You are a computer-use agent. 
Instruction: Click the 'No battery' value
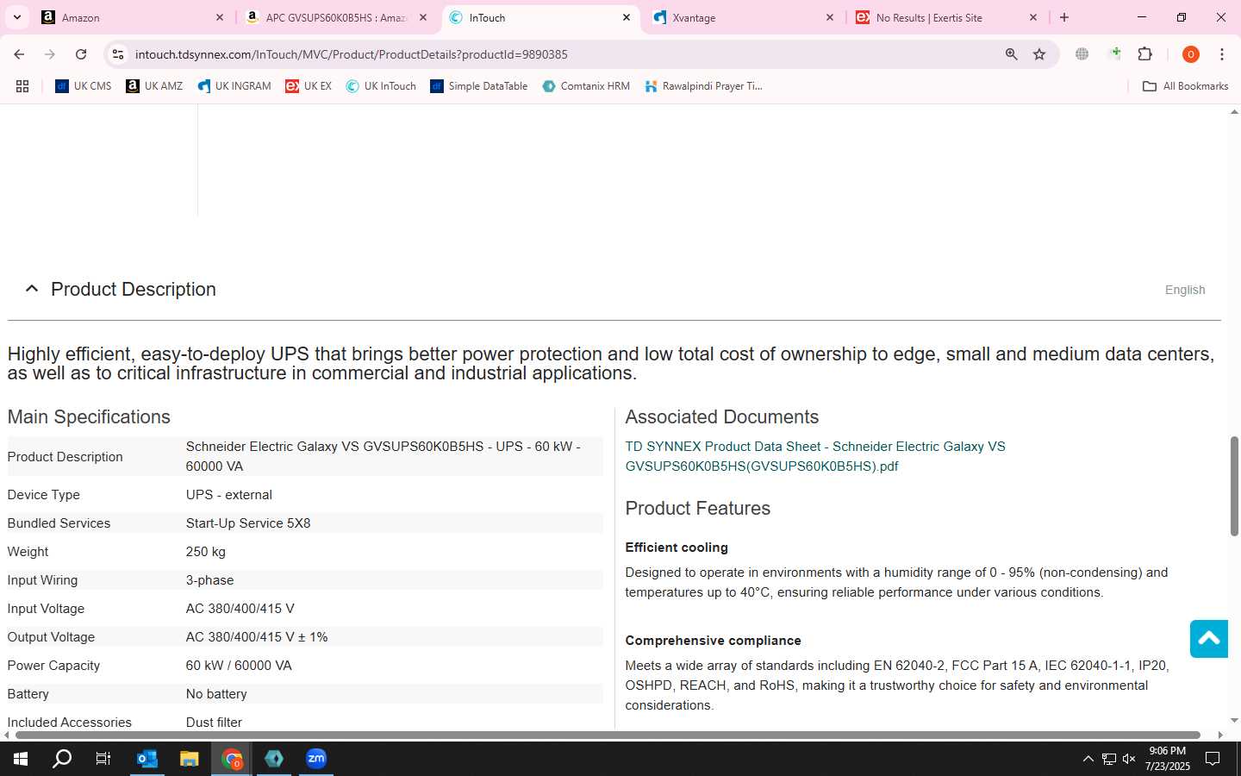pyautogui.click(x=216, y=694)
